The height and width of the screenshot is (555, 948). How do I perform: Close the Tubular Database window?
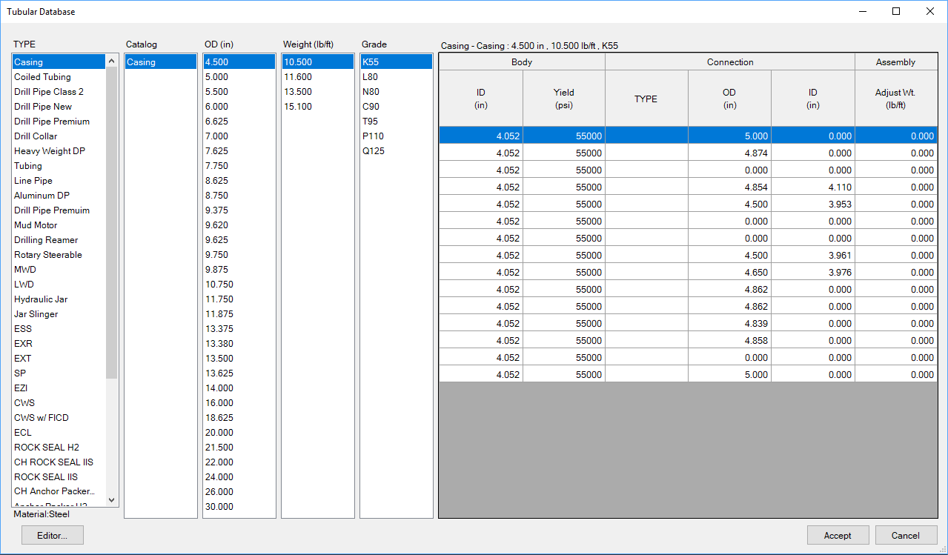click(x=929, y=11)
